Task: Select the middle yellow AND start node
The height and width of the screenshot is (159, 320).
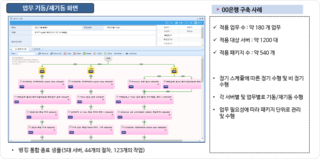Action: click(x=91, y=70)
